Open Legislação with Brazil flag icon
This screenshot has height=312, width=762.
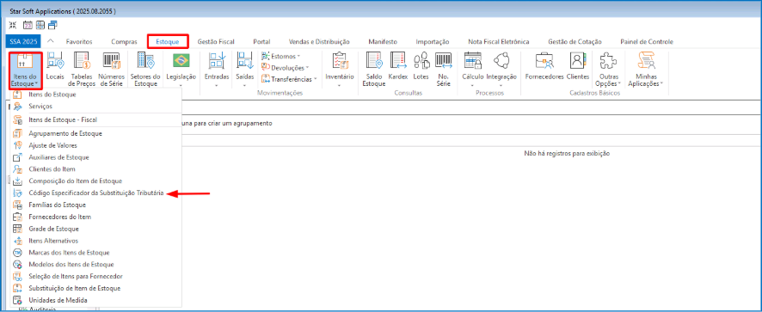(x=181, y=70)
